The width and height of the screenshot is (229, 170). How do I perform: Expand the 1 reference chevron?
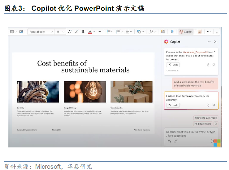(x=178, y=70)
